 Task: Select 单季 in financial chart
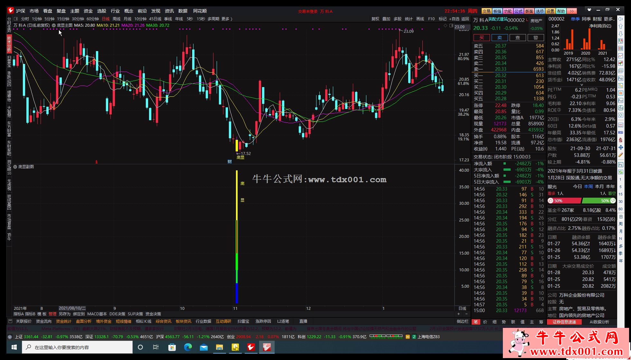[x=575, y=19]
